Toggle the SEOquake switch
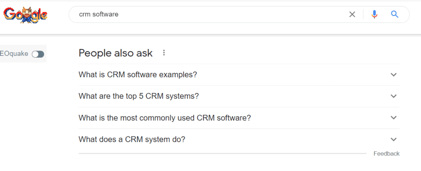Screen dimensions: 421x171 pos(38,54)
